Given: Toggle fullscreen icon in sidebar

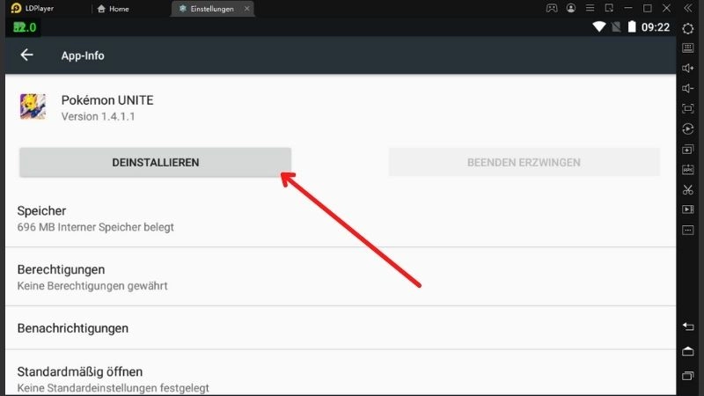Looking at the screenshot, I should tap(688, 108).
